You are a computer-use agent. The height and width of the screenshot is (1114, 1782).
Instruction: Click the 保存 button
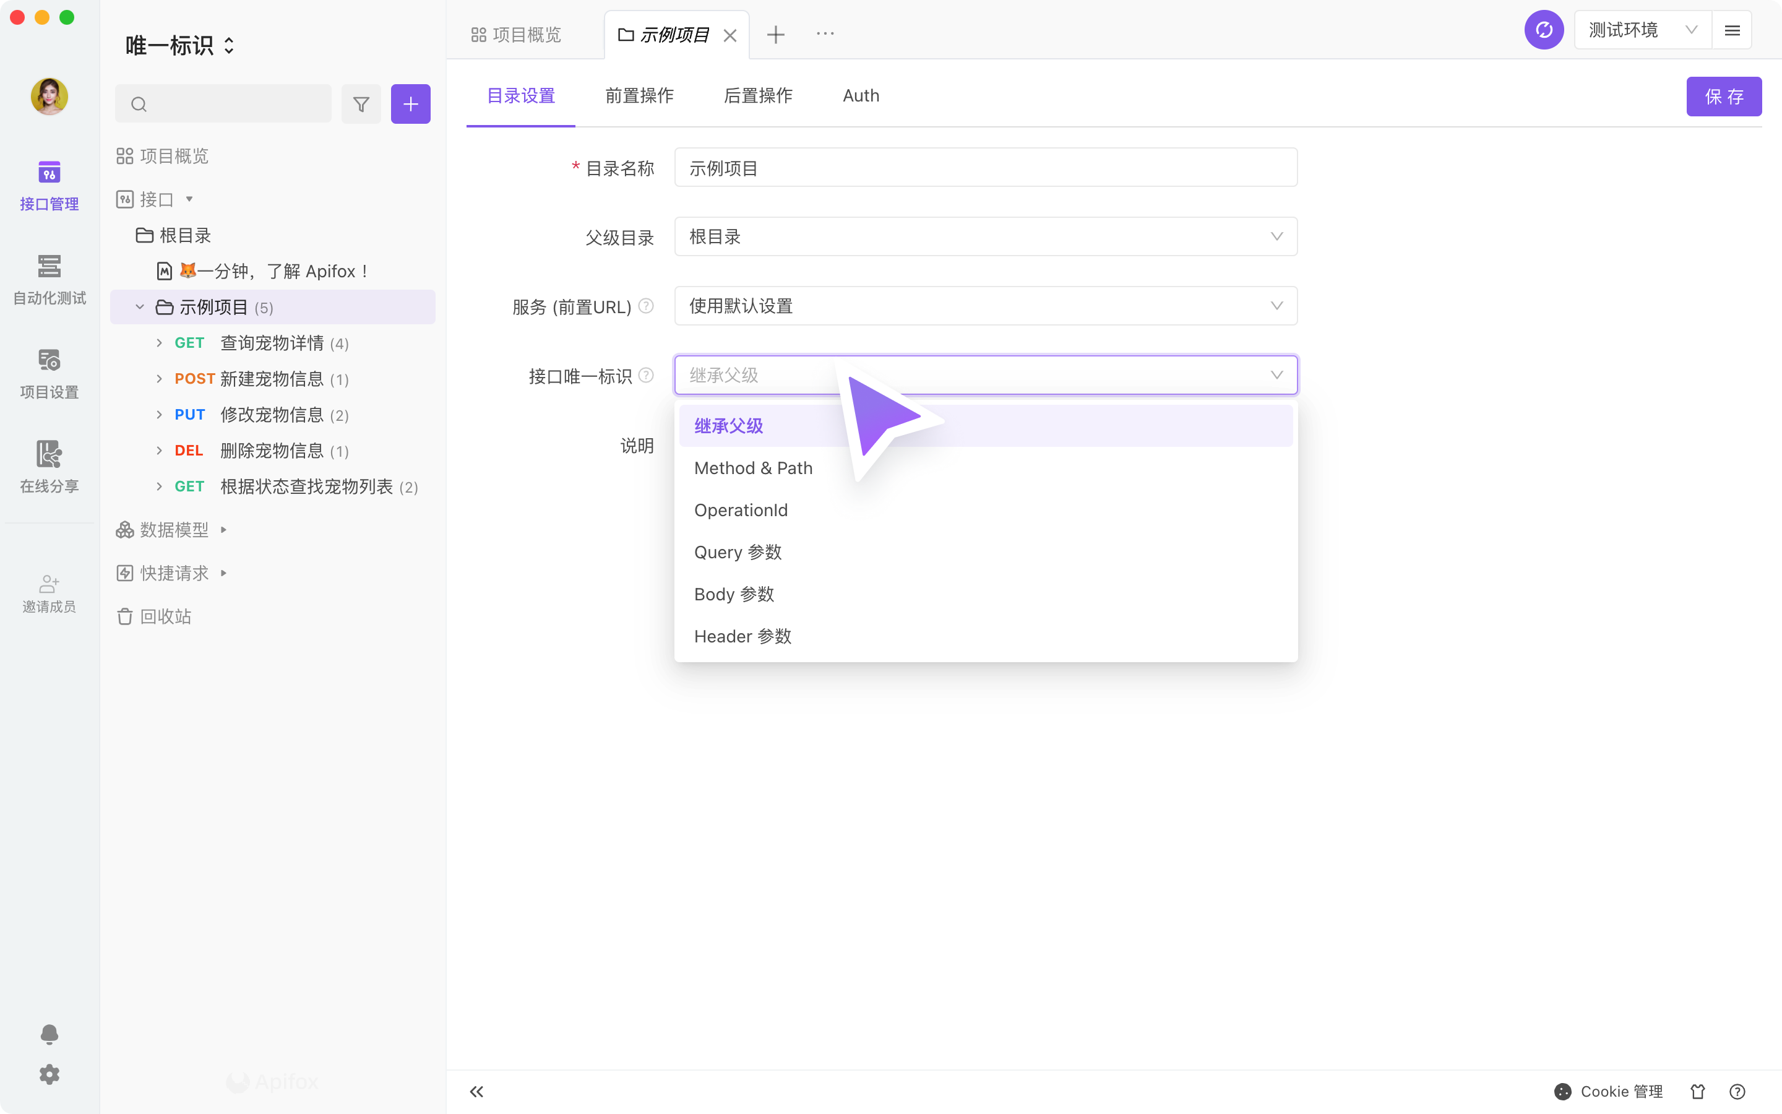coord(1723,97)
